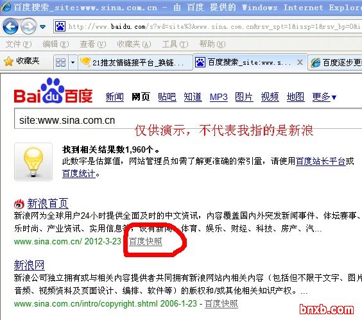Click the browser Back arrow button

[x=10, y=26]
